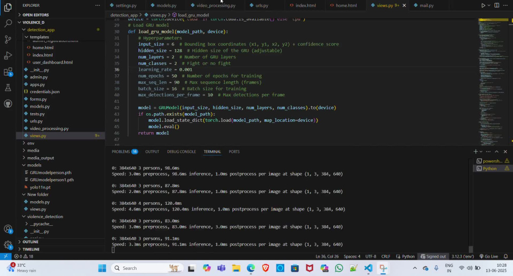This screenshot has height=276, width=513.
Task: Collapse the detection_app folder
Action: [41, 30]
